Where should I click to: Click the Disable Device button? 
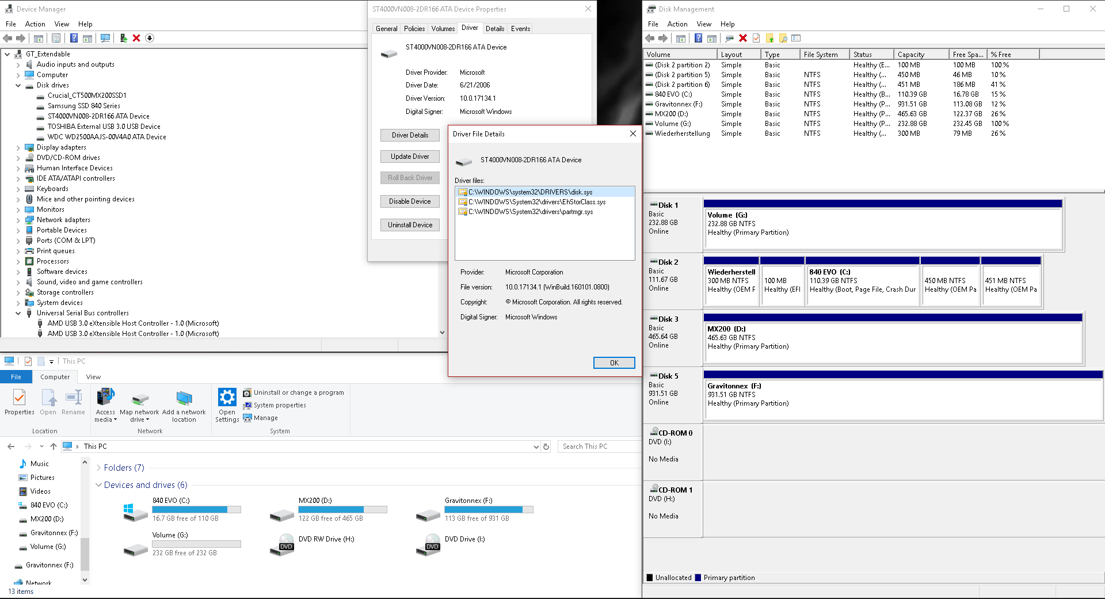point(410,201)
